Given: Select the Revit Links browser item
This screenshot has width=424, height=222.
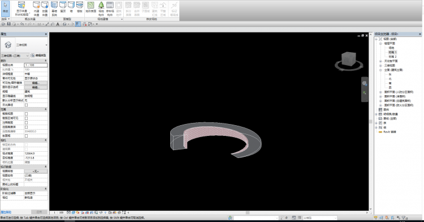Looking at the screenshot, I should (x=390, y=132).
